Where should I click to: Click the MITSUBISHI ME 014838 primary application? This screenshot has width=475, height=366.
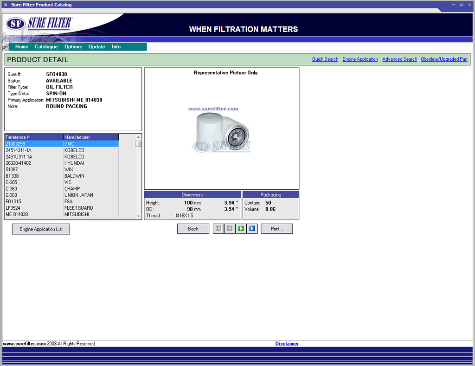(74, 100)
